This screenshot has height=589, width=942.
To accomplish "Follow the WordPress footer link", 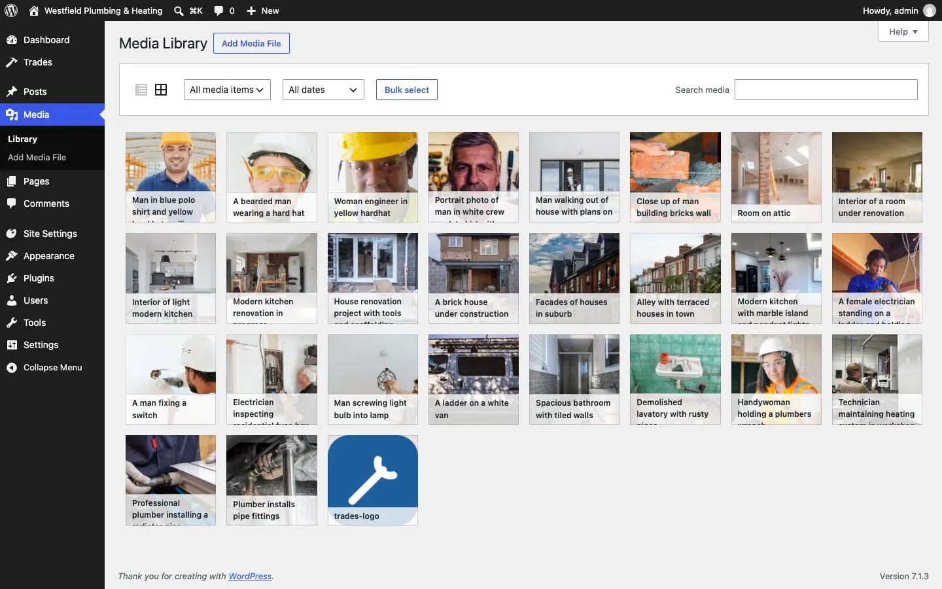I will 250,576.
